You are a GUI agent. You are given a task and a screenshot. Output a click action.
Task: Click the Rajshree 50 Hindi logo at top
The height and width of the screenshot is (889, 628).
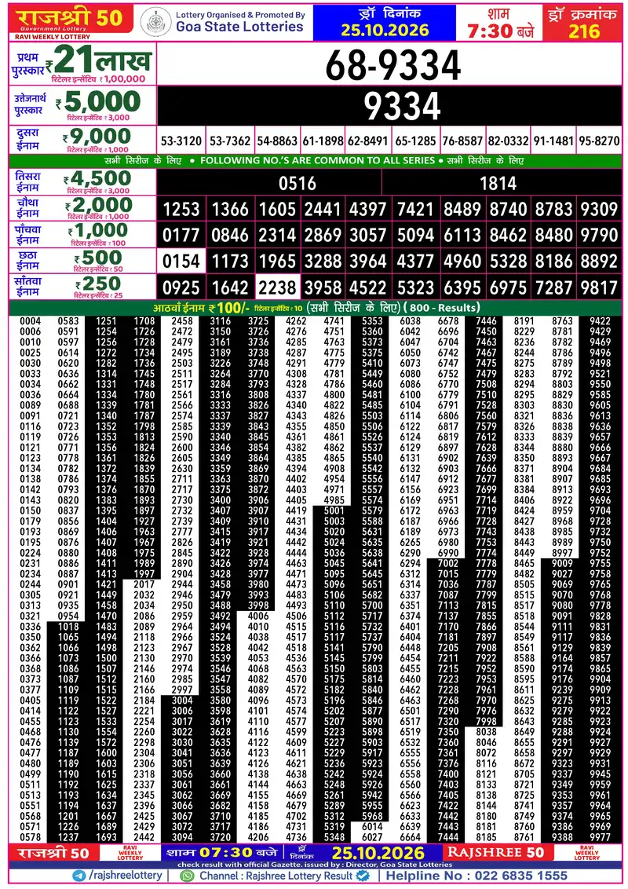click(x=71, y=19)
